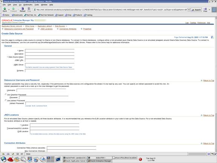Click the EJB Location input field

point(55,131)
